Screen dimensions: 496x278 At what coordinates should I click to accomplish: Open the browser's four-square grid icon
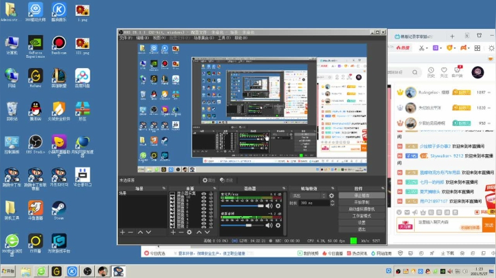477,48
